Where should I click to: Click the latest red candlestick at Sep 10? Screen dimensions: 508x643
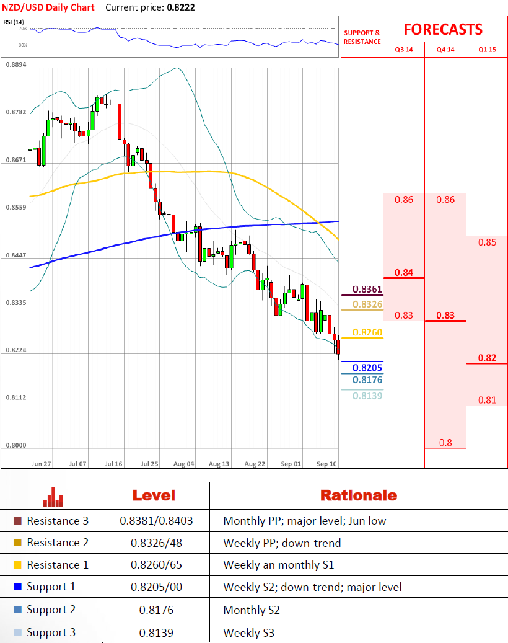pyautogui.click(x=338, y=347)
